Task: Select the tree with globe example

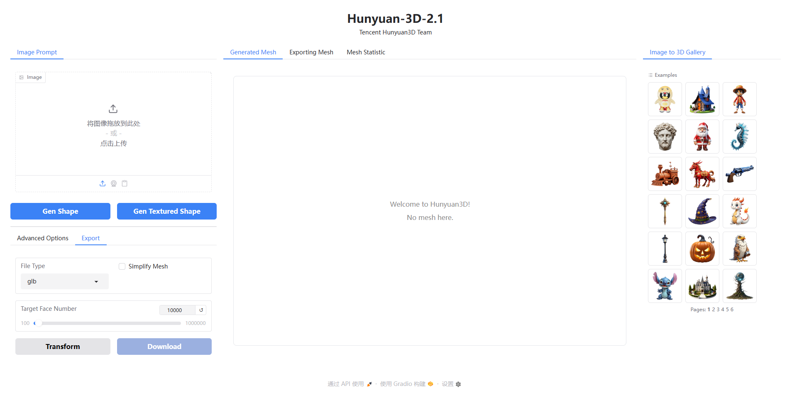Action: pos(740,286)
